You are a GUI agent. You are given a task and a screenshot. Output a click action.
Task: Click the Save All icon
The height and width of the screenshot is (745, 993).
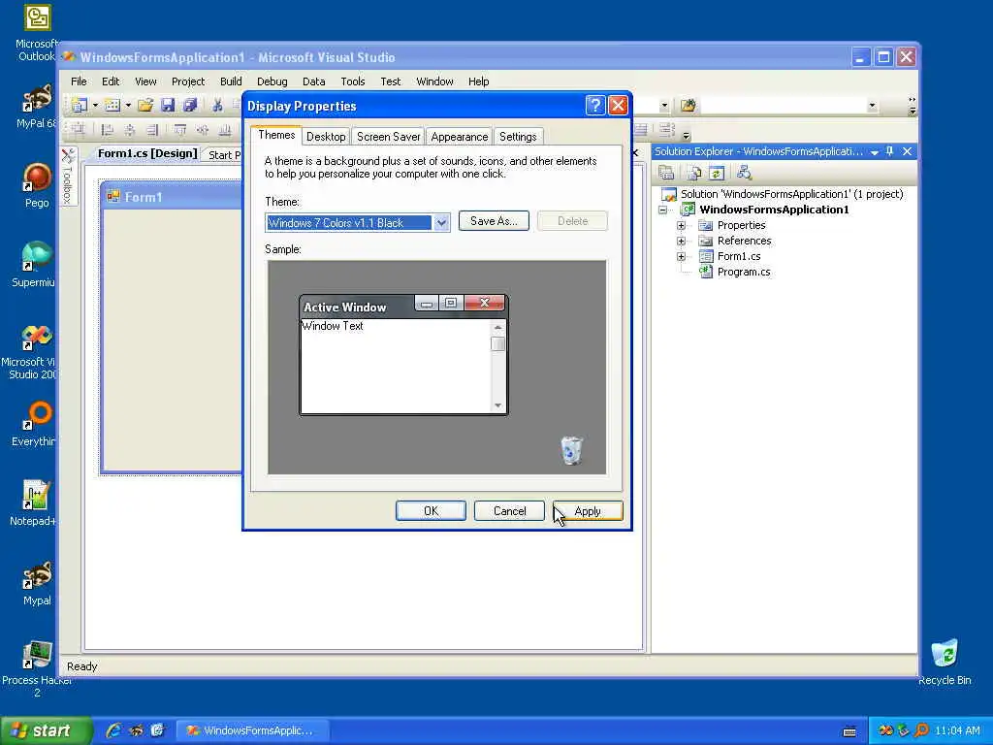pos(190,105)
